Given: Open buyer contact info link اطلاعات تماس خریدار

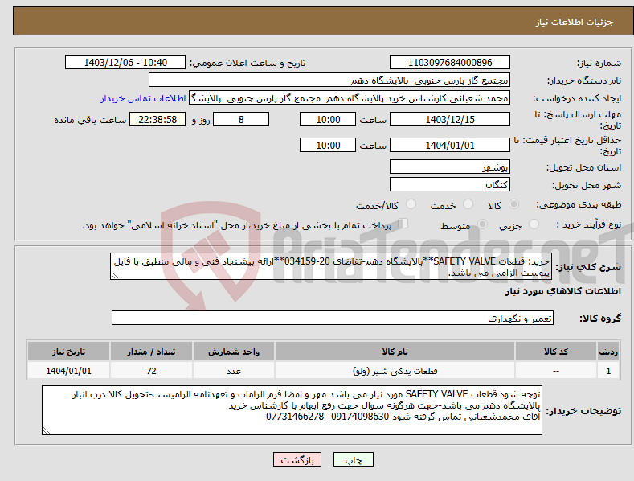Looking at the screenshot, I should click(x=143, y=98).
